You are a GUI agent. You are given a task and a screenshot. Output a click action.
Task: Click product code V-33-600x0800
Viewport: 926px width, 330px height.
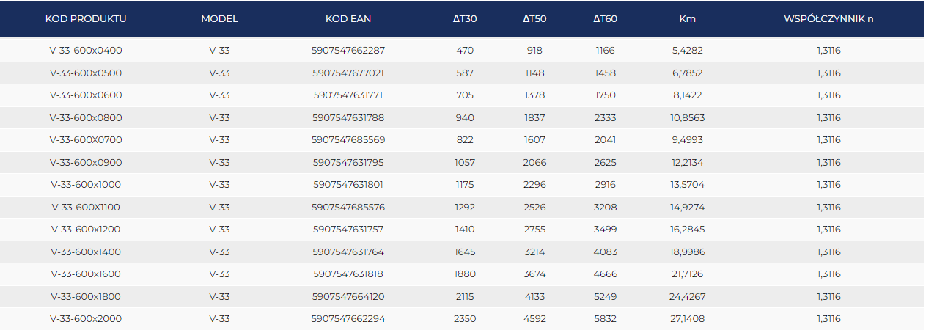[x=86, y=118]
